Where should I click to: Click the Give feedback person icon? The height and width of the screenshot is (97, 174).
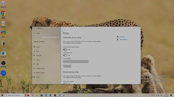pos(117,39)
